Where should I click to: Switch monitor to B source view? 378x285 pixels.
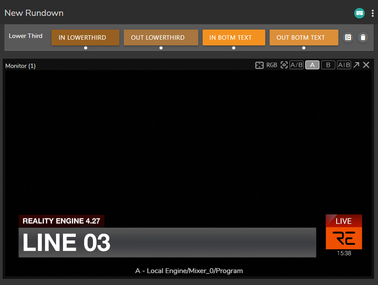tap(328, 65)
